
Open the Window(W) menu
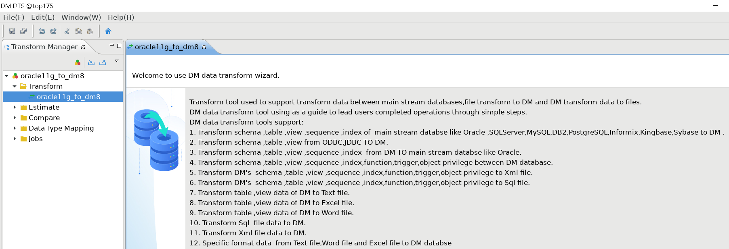81,17
